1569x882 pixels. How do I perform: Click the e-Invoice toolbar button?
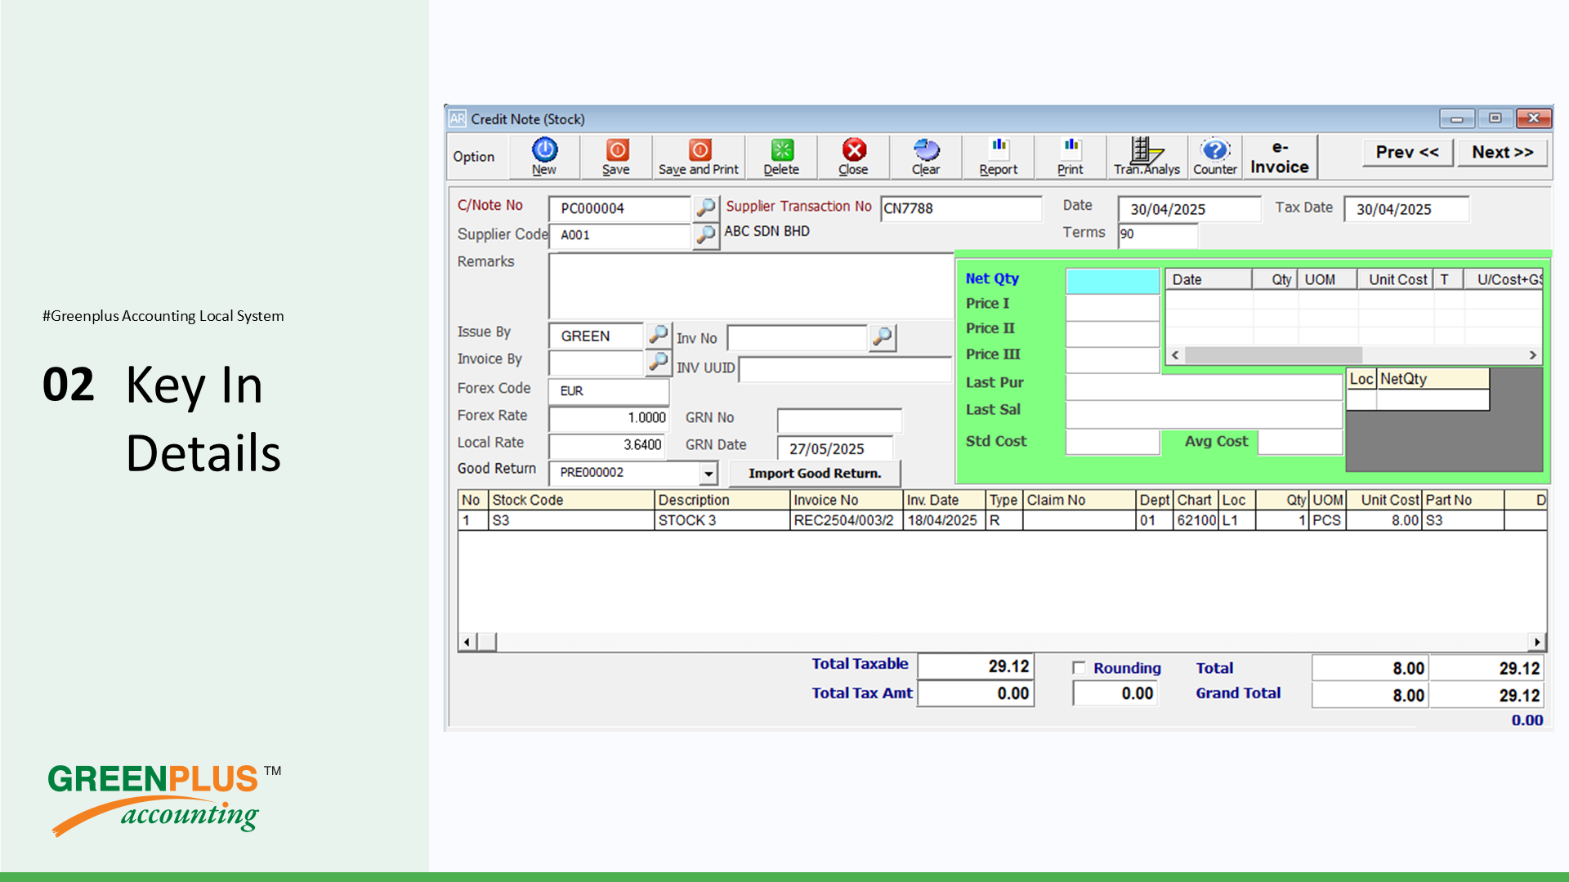tap(1280, 157)
